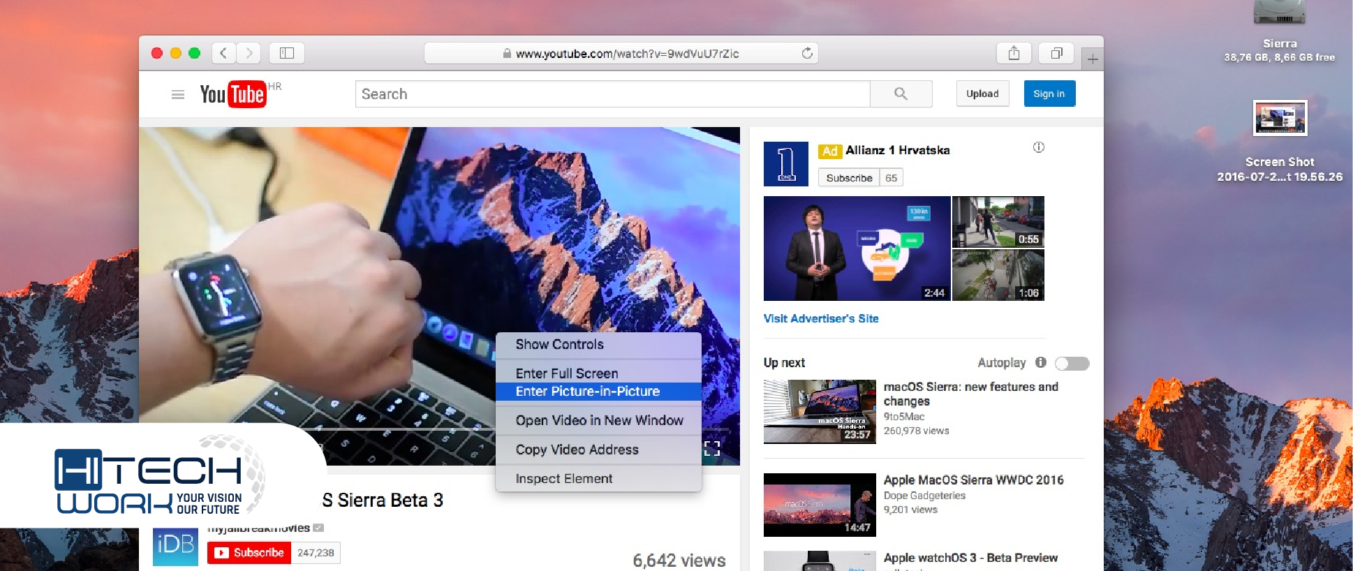
Task: Open the Allianz channel avatar
Action: click(x=785, y=164)
